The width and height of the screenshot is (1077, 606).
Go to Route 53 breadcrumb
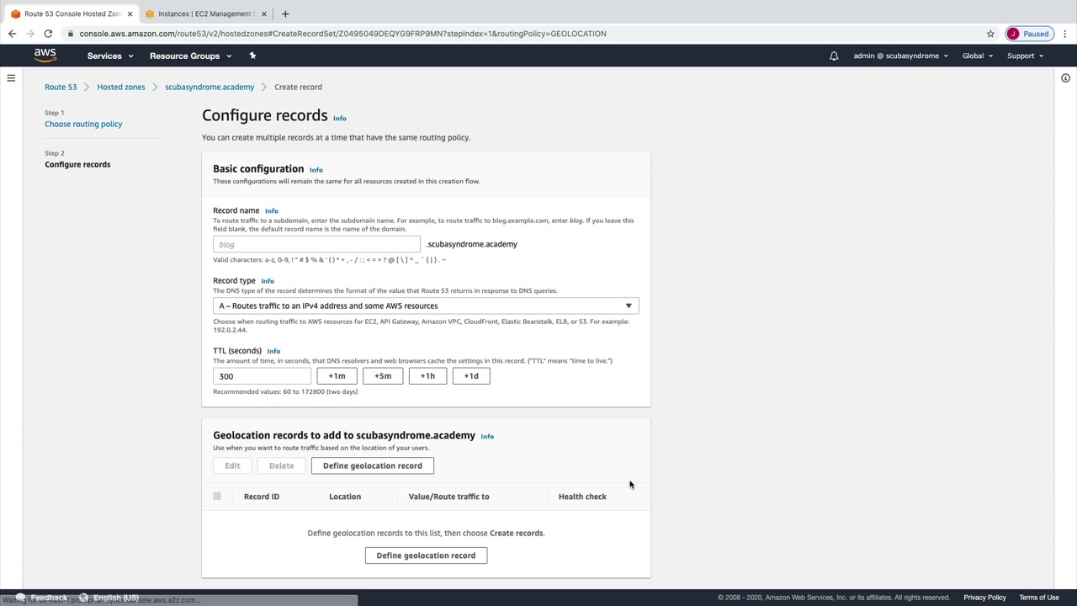(x=61, y=87)
